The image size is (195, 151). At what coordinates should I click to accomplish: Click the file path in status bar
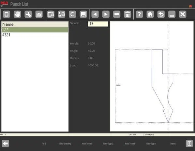pos(149,135)
